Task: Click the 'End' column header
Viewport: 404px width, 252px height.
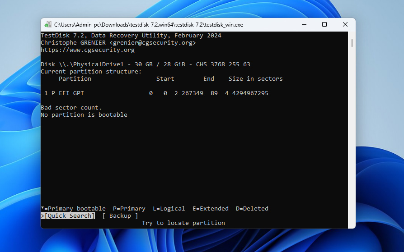Action: pos(209,79)
